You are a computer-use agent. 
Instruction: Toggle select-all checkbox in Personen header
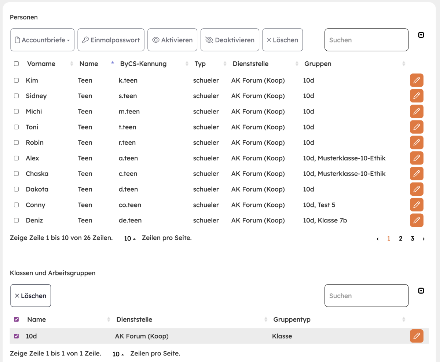[16, 64]
